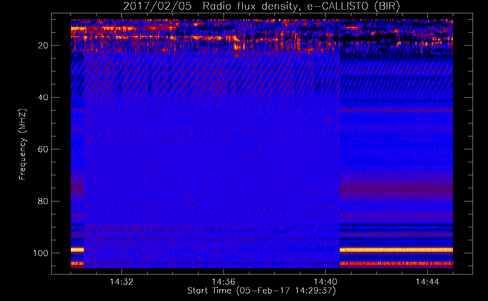Click the 60 frequency tick label

(43, 149)
